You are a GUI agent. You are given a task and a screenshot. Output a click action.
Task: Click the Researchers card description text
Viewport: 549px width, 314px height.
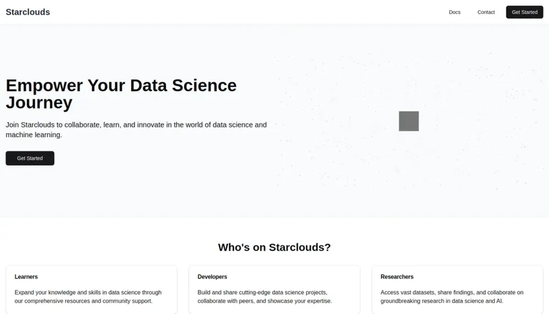(452, 296)
